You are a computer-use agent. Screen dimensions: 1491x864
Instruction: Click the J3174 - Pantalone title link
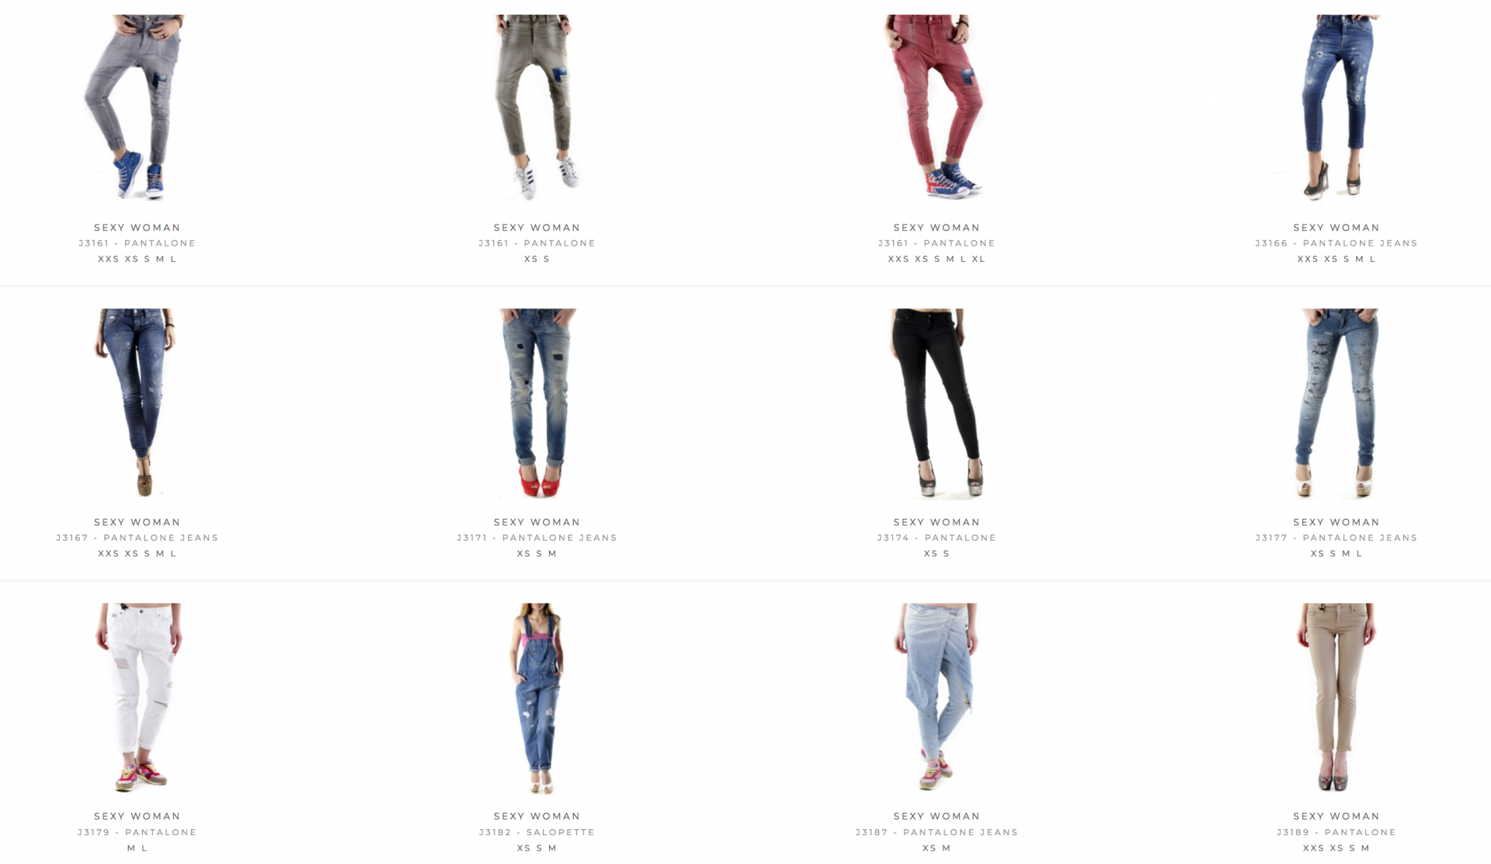pyautogui.click(x=937, y=538)
